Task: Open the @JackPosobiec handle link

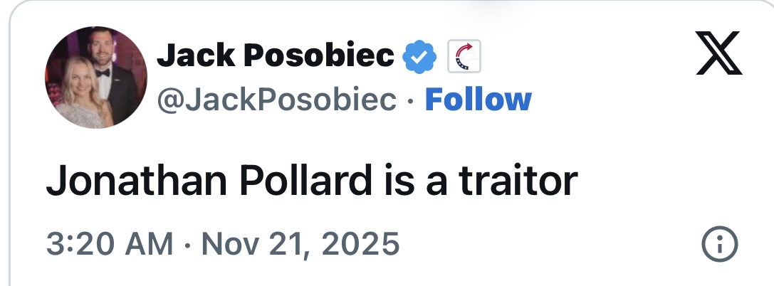Action: (276, 100)
